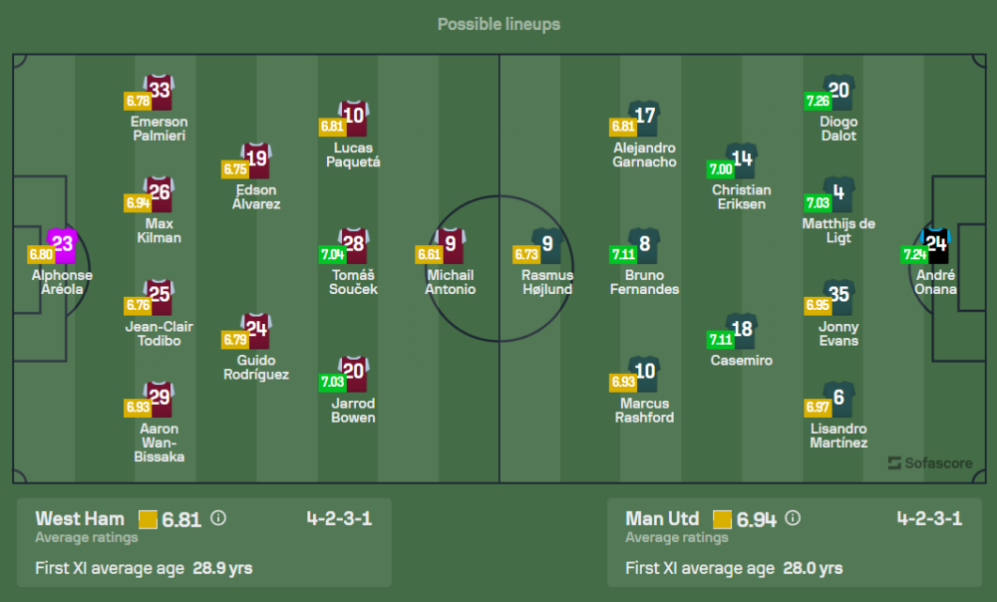Select Rasmus Højlund's number 9 shirt
997x602 pixels.
coord(547,245)
